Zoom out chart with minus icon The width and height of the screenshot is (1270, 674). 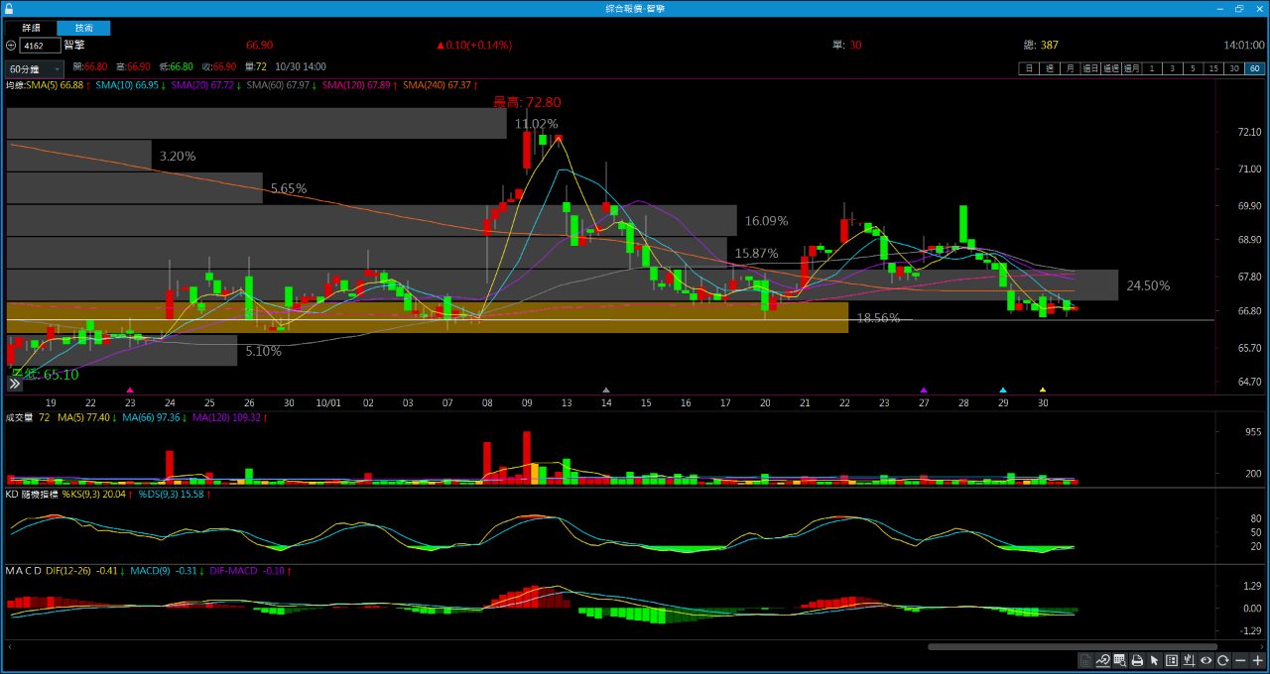click(1240, 661)
